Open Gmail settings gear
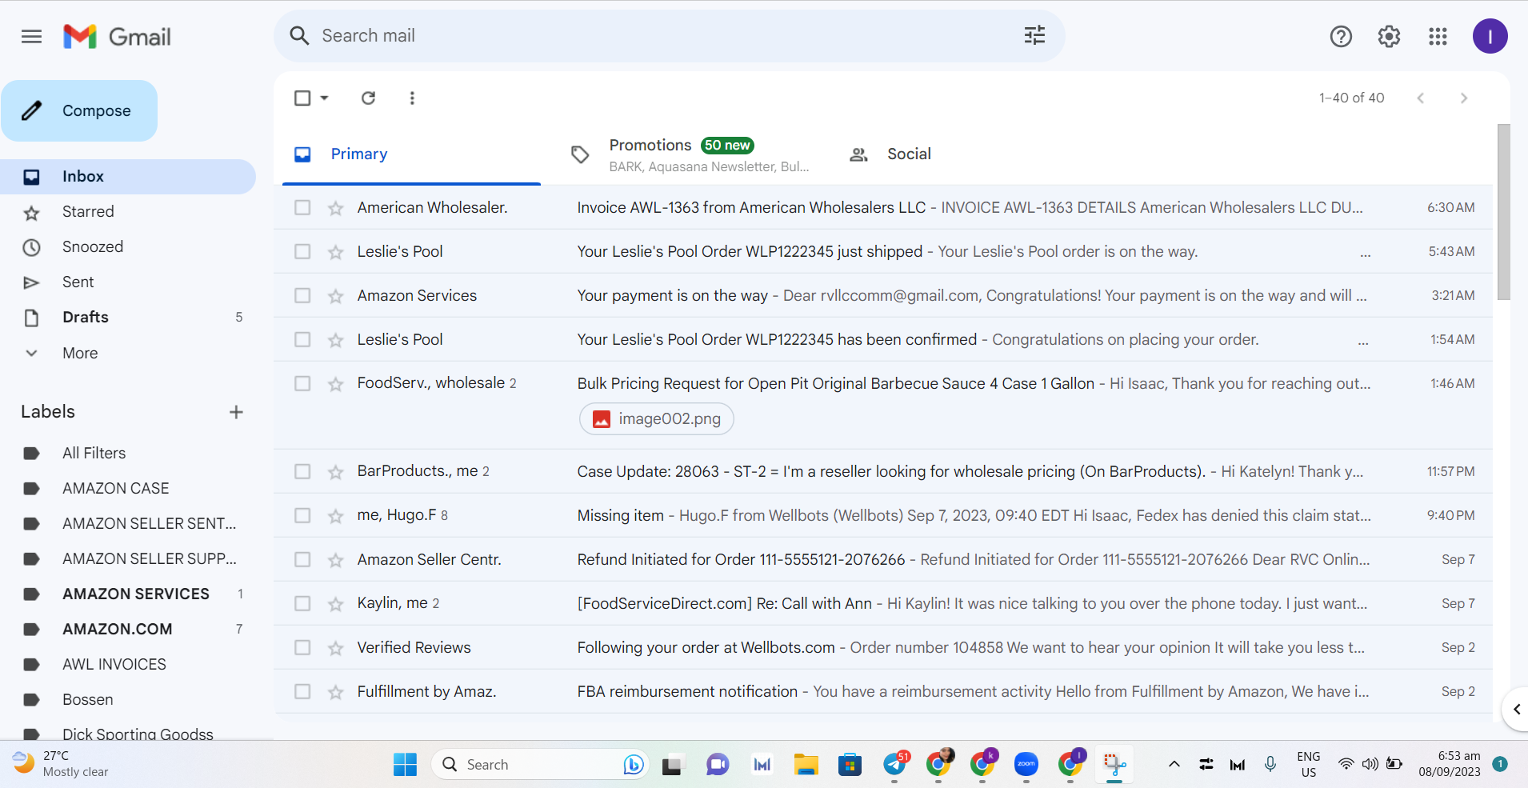Screen dimensions: 1528x788 pos(1389,36)
